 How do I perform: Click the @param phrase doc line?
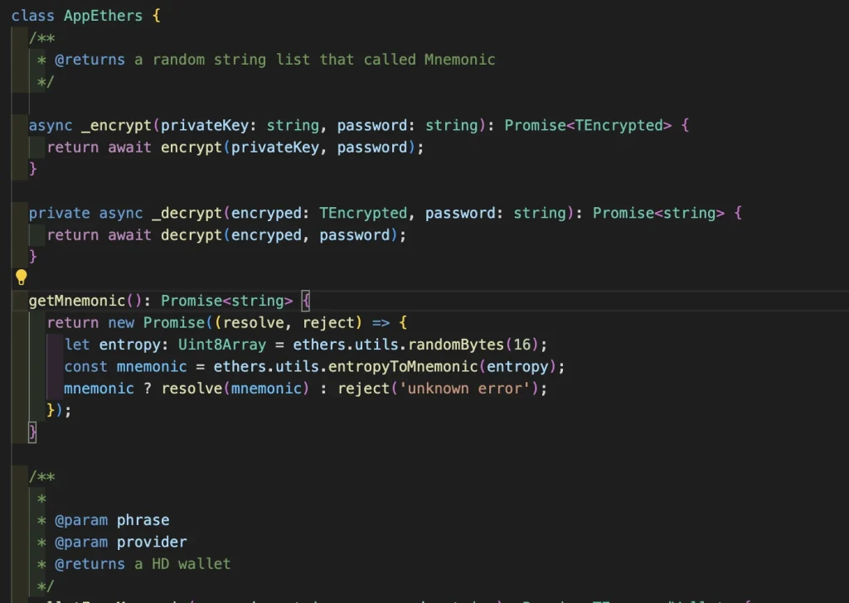(x=112, y=520)
